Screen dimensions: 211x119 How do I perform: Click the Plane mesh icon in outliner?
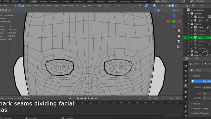click(195, 38)
